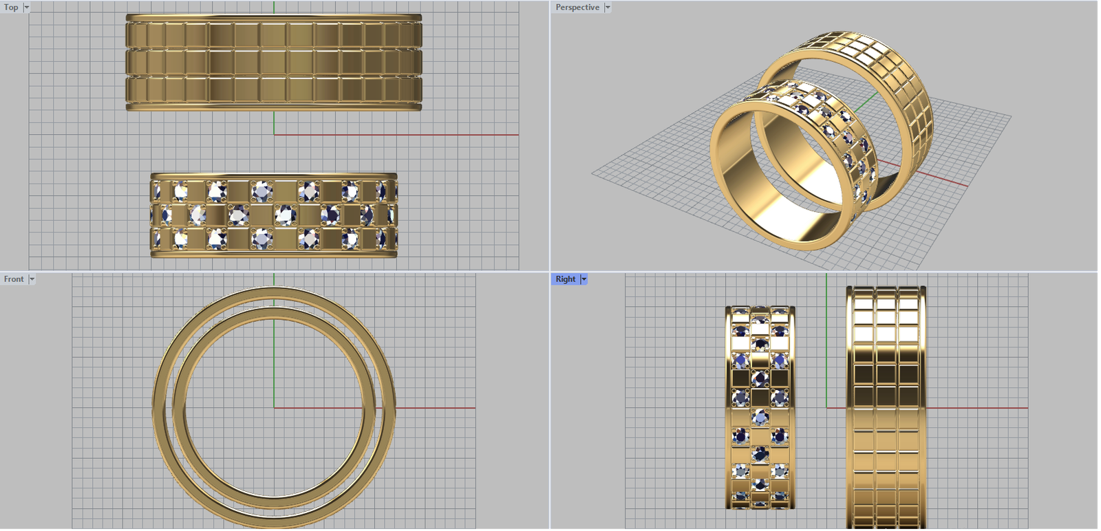Viewport: 1101px width, 531px height.
Task: Click the green axis line in Right view
Action: click(x=826, y=344)
